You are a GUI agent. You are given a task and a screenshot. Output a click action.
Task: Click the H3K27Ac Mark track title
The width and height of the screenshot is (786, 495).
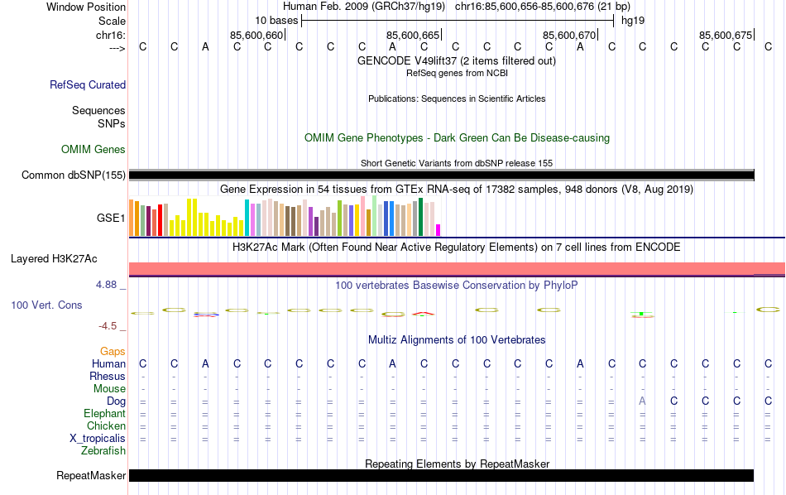(457, 247)
